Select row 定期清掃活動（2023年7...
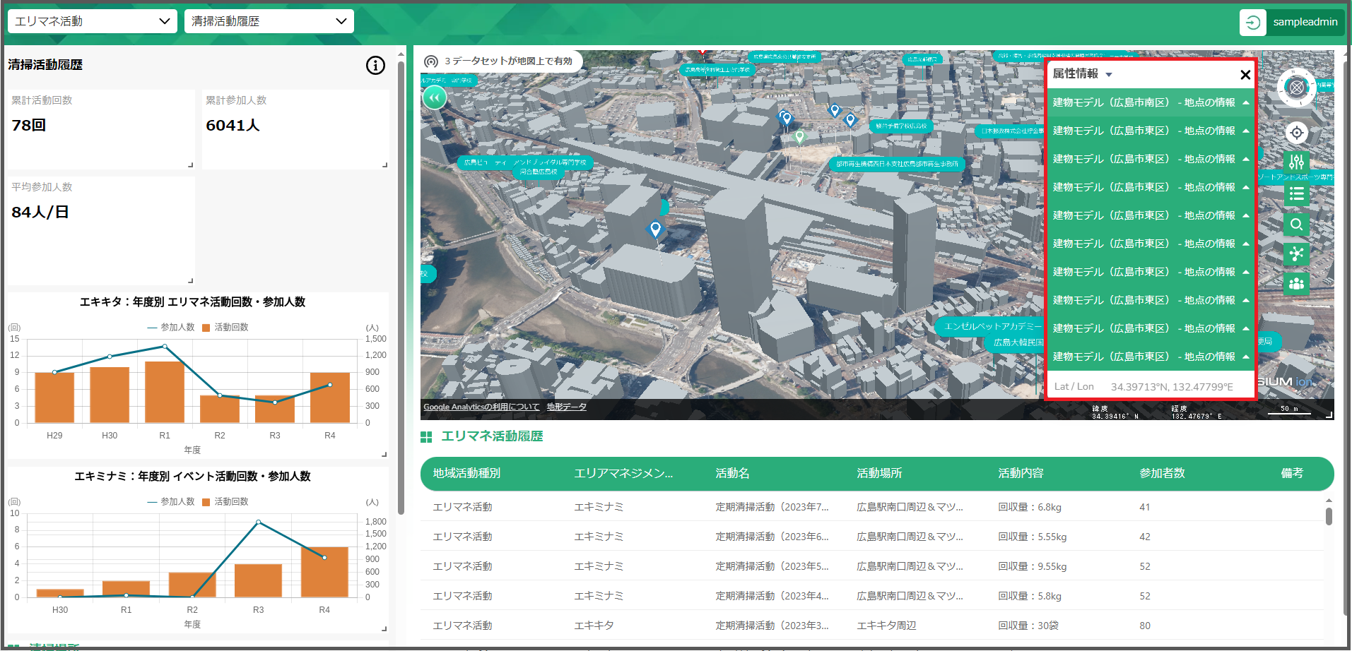 click(872, 507)
